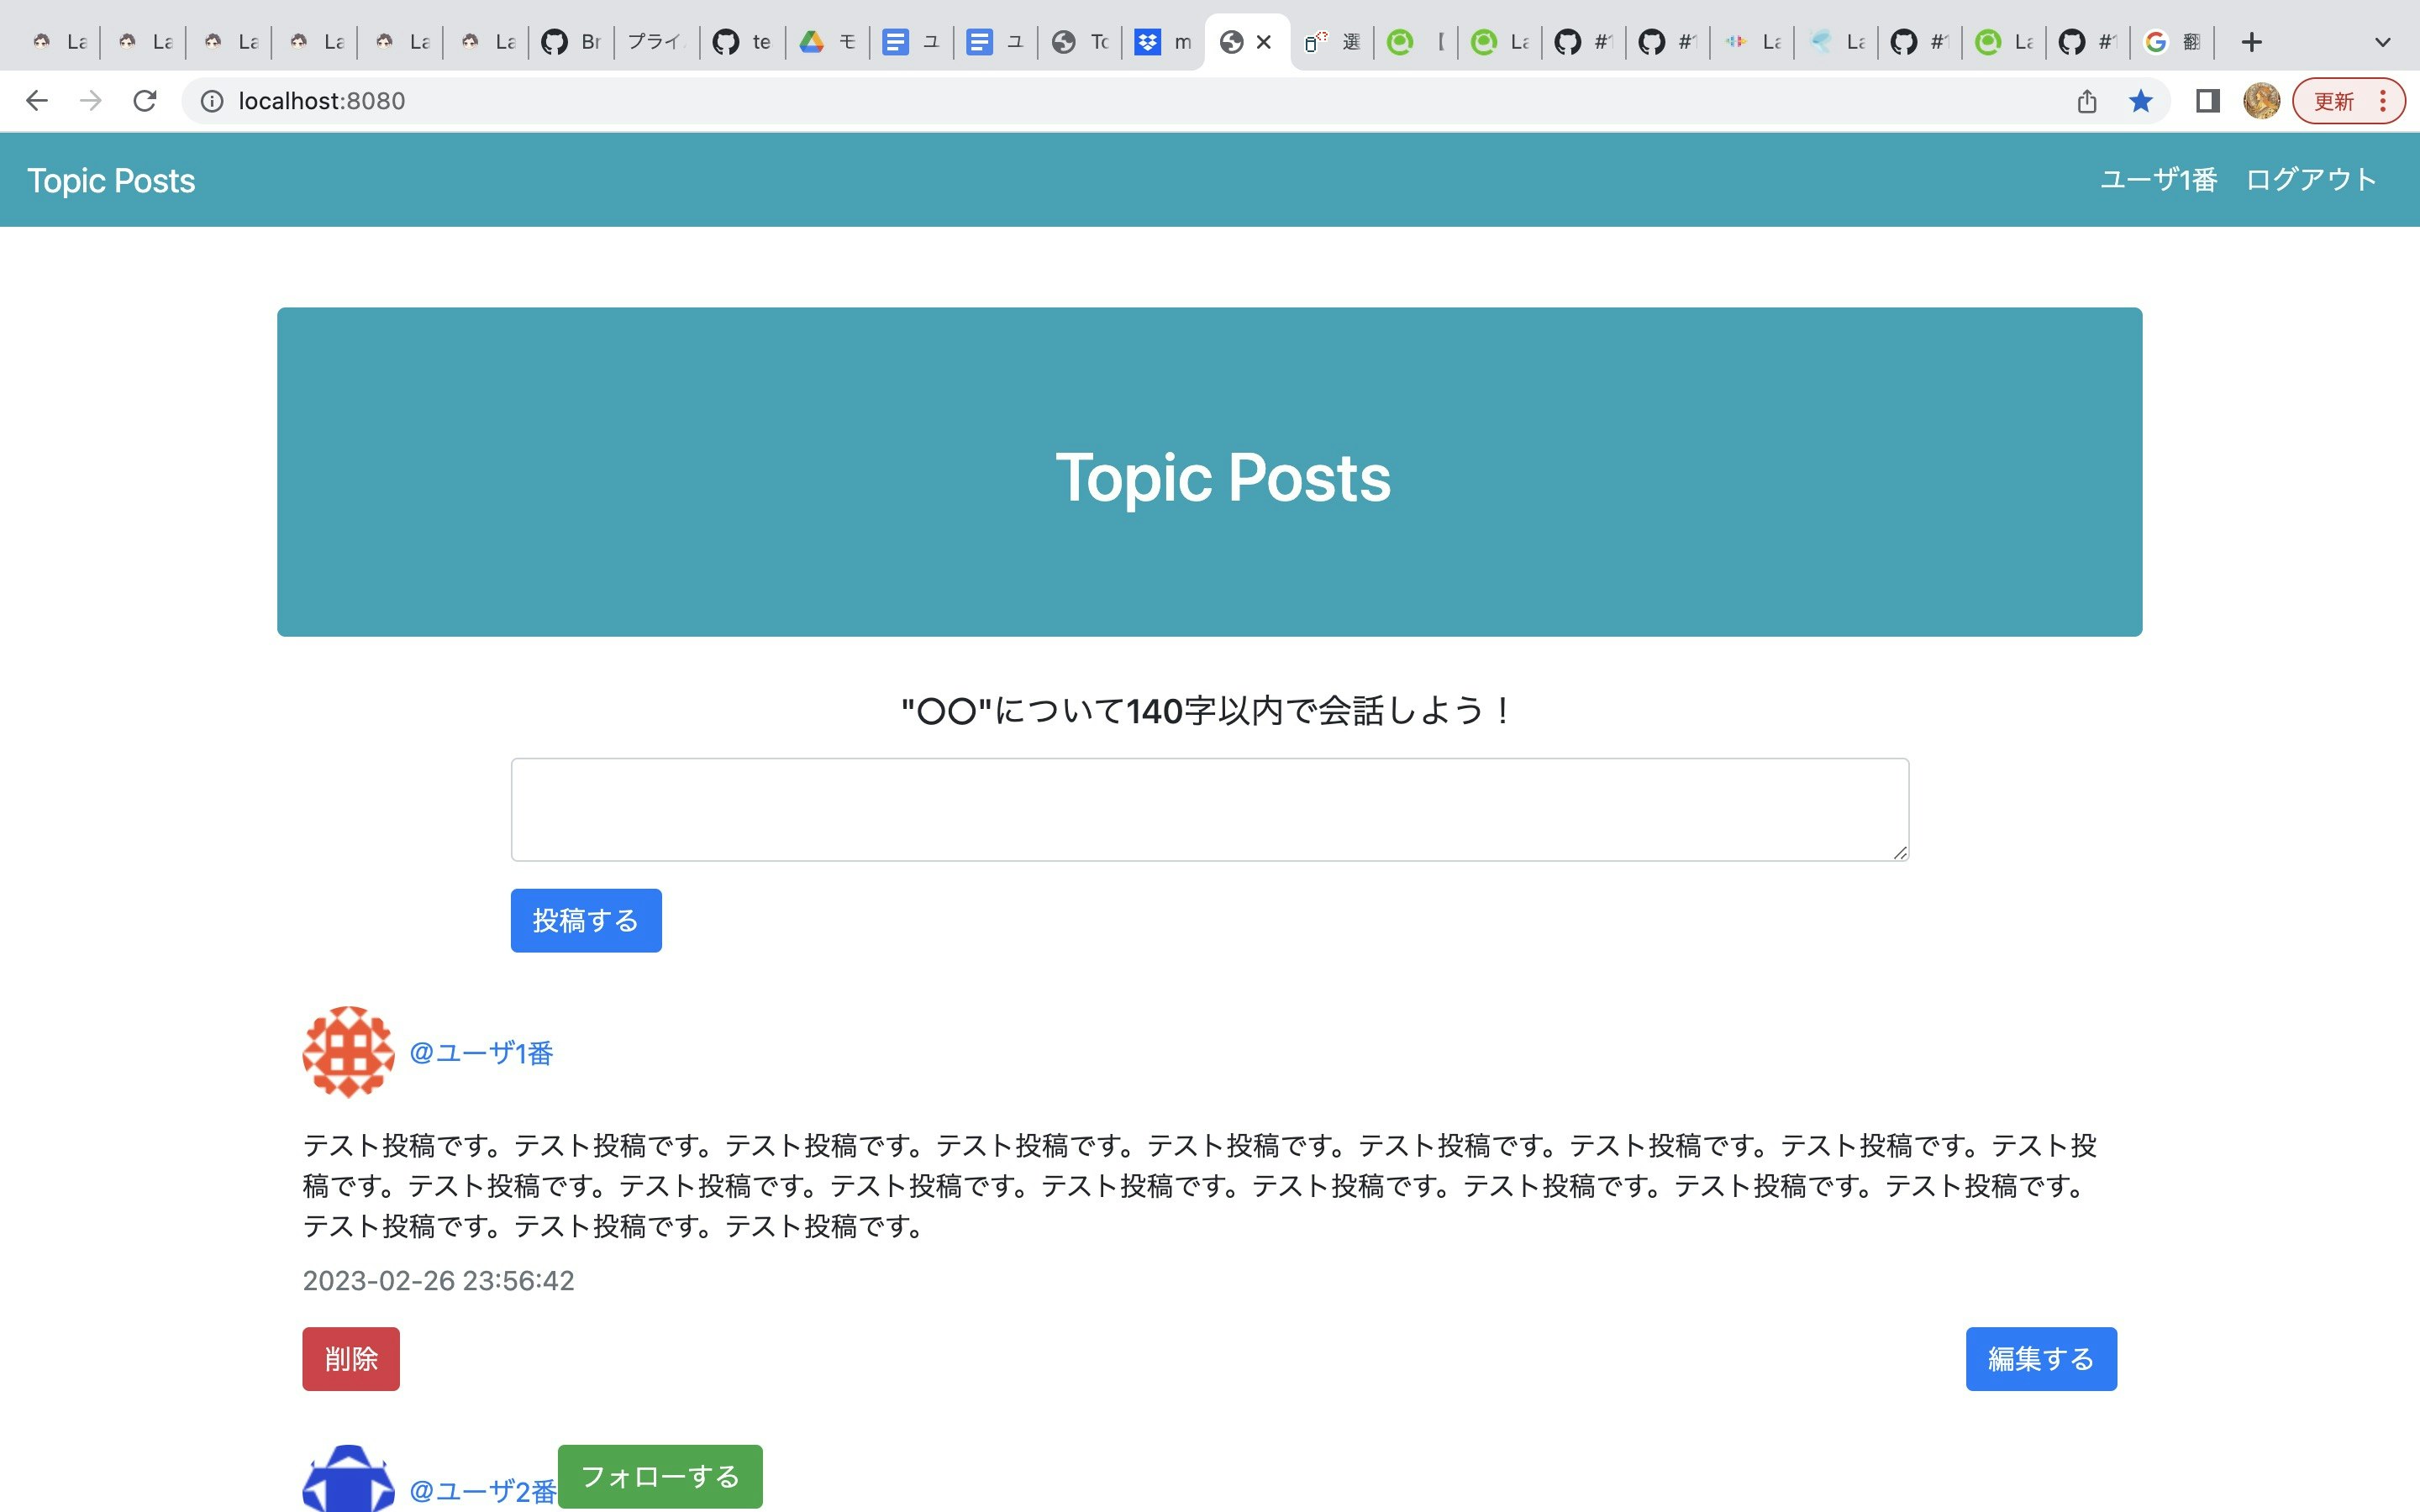
Task: Toggle the bookmark star for this page
Action: click(2141, 100)
